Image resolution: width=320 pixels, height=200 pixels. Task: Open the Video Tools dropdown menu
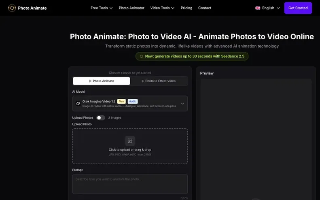point(162,8)
